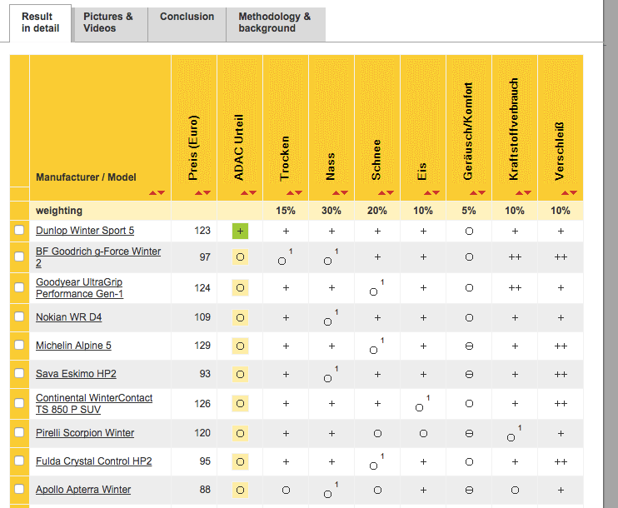
Task: Sort Eis column descending arrow
Action: [x=436, y=192]
